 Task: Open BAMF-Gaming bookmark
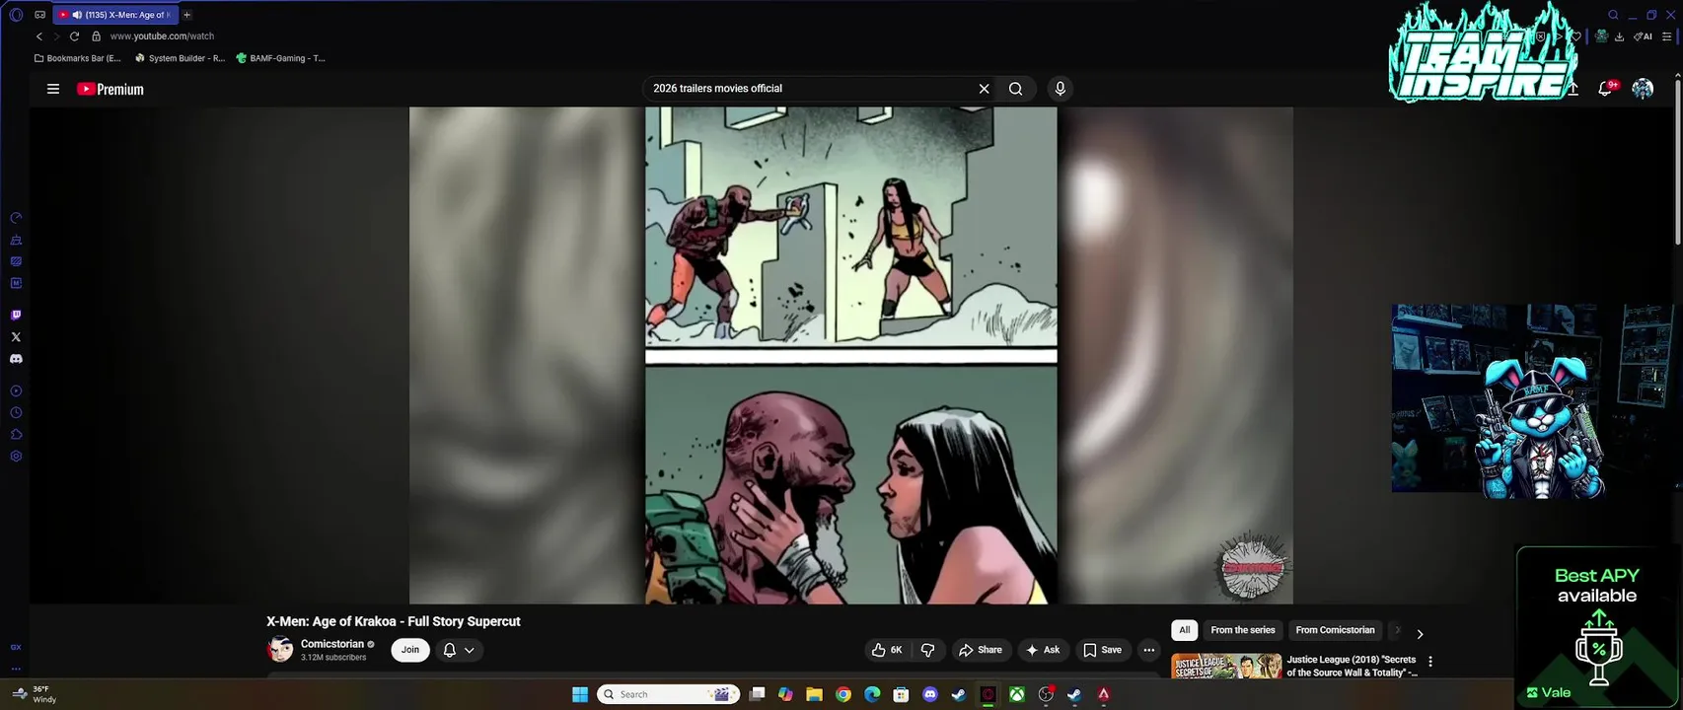pyautogui.click(x=280, y=58)
